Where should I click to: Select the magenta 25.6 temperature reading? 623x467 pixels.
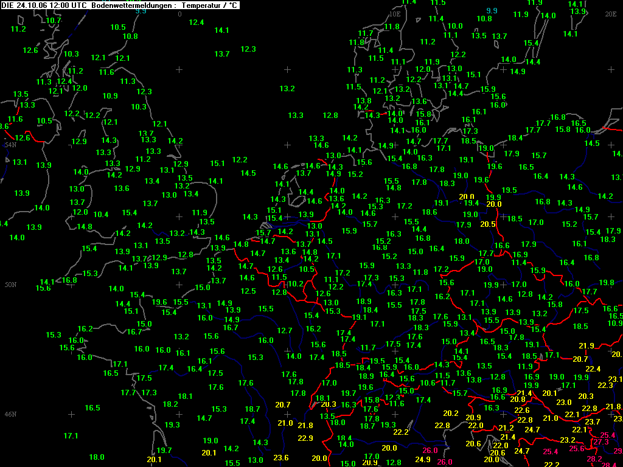coord(577,448)
